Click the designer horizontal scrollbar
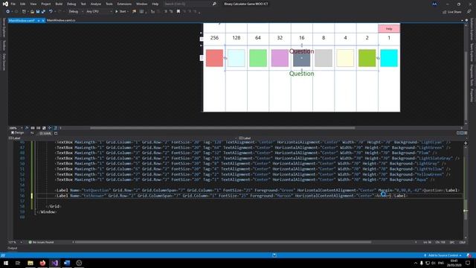The height and width of the screenshot is (268, 476). coord(222,128)
